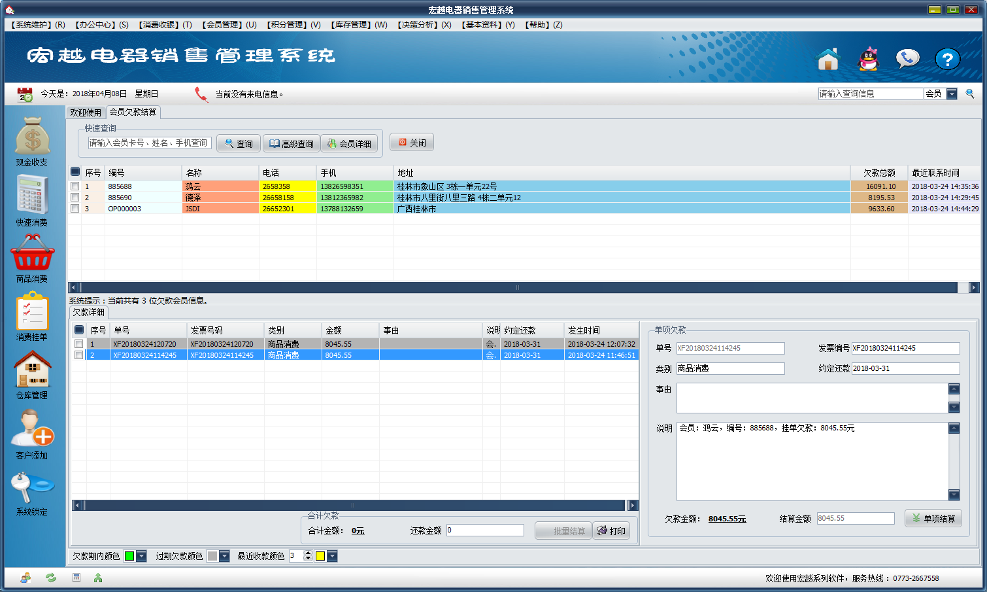Check the box for member OP000003 row
Viewport: 987px width, 592px height.
(75, 209)
